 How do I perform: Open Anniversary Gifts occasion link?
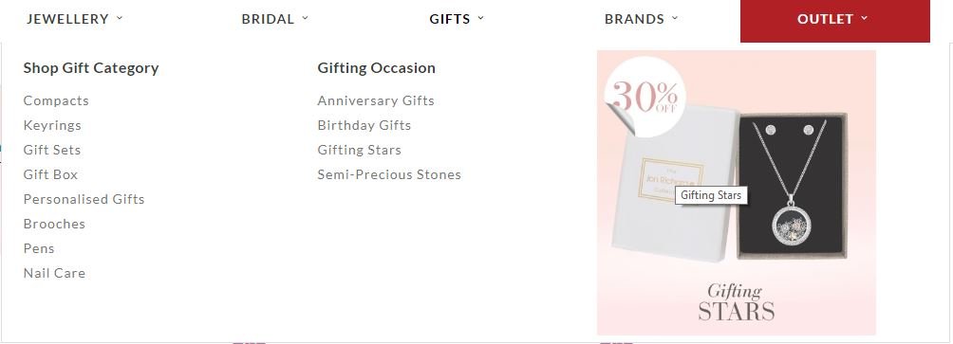pyautogui.click(x=376, y=100)
